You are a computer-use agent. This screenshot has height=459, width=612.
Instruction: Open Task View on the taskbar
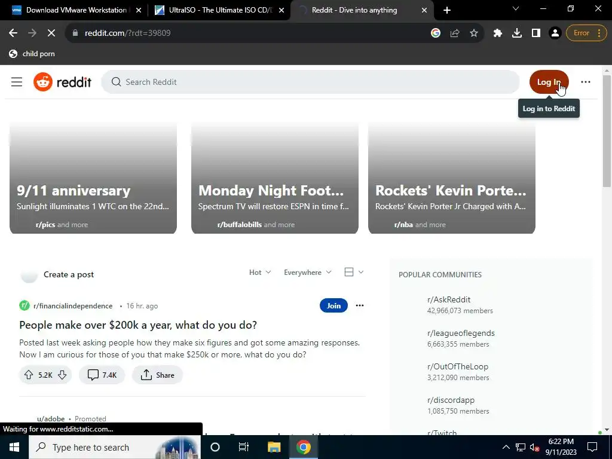pos(244,447)
